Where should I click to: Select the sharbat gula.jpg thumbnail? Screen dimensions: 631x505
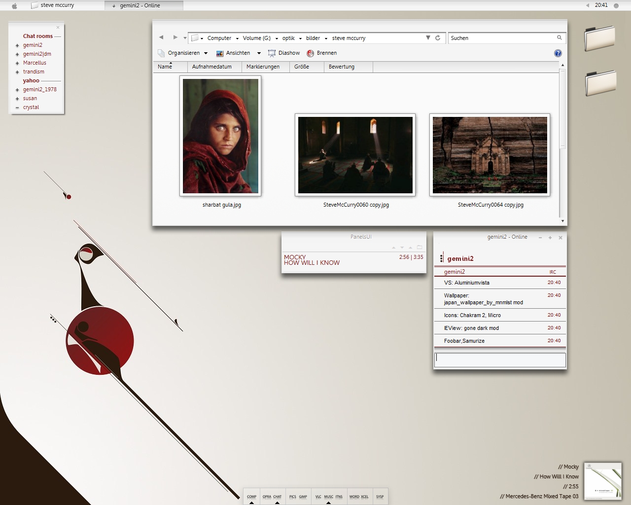pyautogui.click(x=220, y=136)
